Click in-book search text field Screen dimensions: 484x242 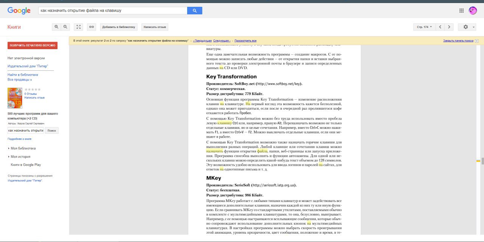point(26,130)
